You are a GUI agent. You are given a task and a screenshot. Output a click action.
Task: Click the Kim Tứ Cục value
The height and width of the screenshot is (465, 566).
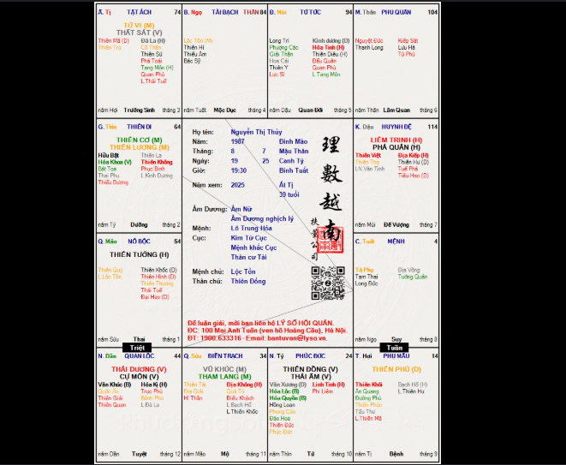tap(248, 238)
